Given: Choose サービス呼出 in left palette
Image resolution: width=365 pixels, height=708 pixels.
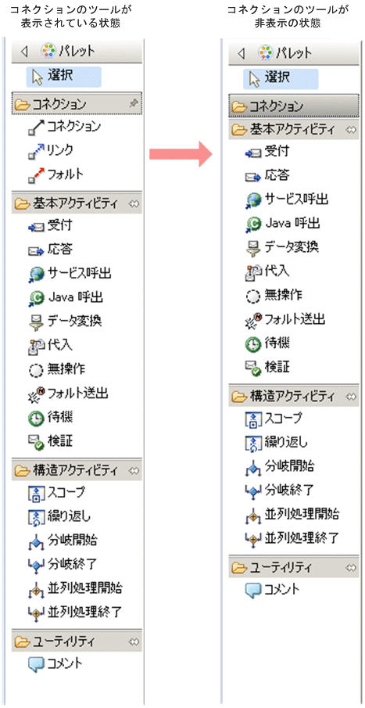Looking at the screenshot, I should [70, 273].
